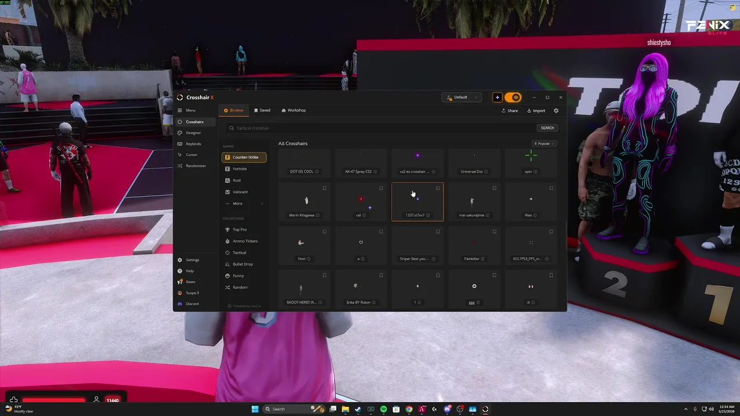
Task: Open the Randomizer sidebar section
Action: 195,166
